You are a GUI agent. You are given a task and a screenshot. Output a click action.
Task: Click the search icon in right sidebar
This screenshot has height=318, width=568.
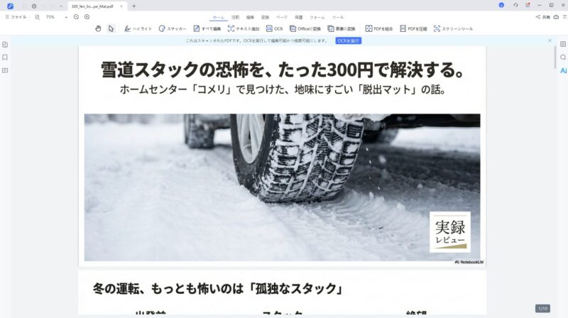point(563,57)
